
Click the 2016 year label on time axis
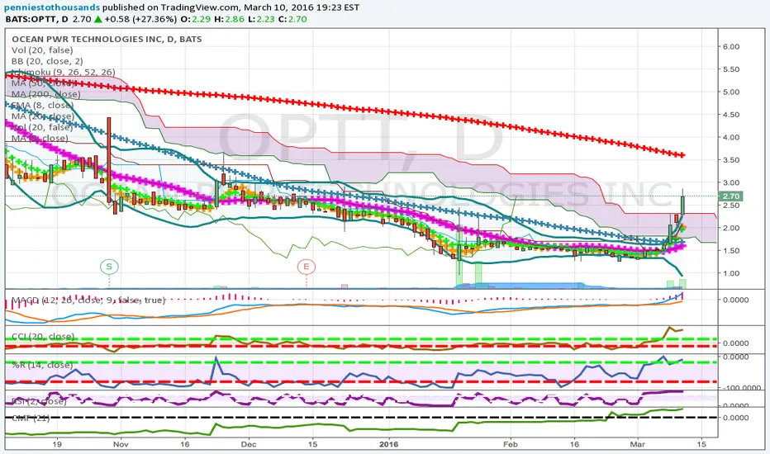coord(389,444)
